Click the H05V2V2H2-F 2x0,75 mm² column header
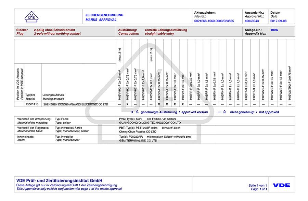 [290, 82]
